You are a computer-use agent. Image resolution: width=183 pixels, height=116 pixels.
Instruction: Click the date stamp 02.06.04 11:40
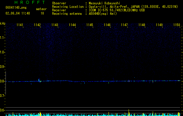(18, 13)
